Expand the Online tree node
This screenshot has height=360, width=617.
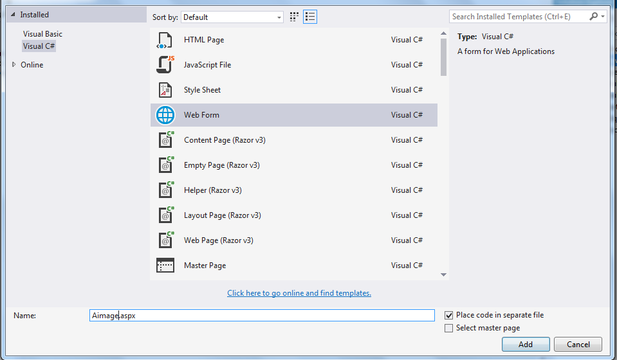pos(14,64)
